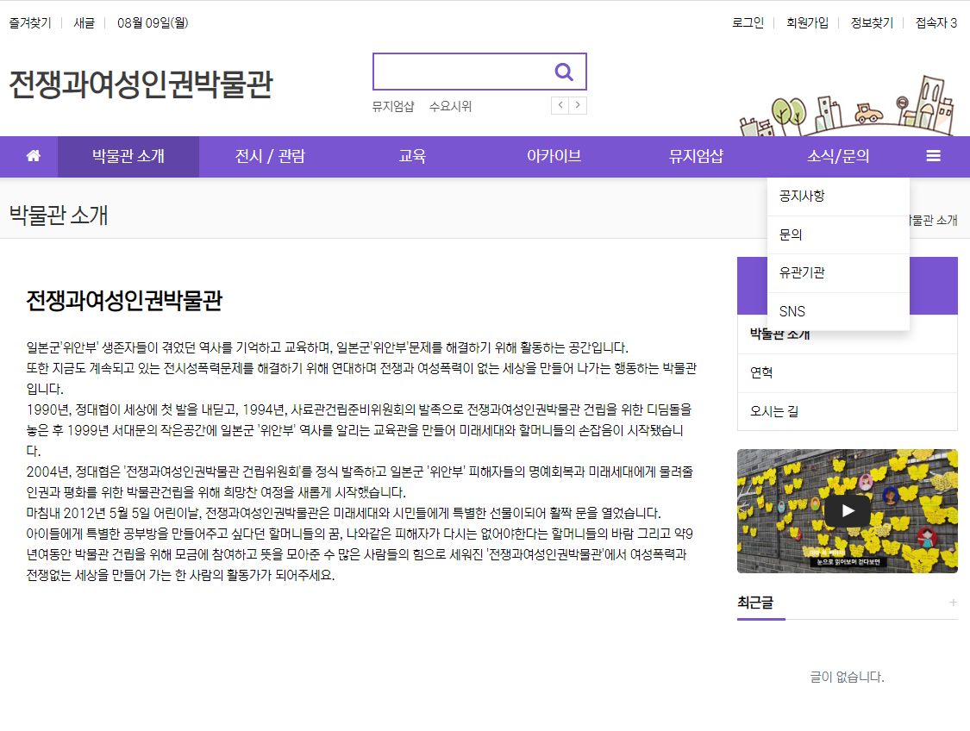Click the 수요시위 popular keyword link

450,106
